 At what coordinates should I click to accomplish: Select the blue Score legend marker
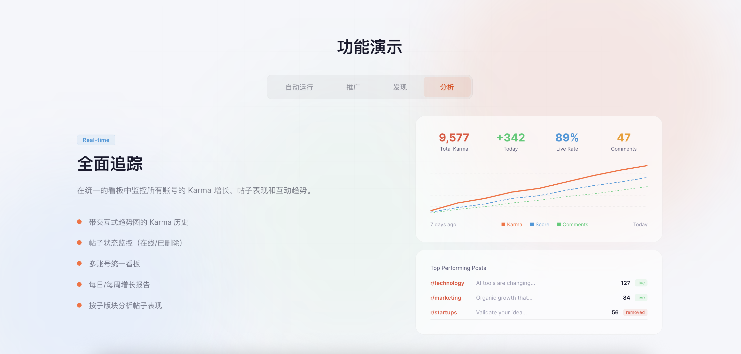coord(532,224)
